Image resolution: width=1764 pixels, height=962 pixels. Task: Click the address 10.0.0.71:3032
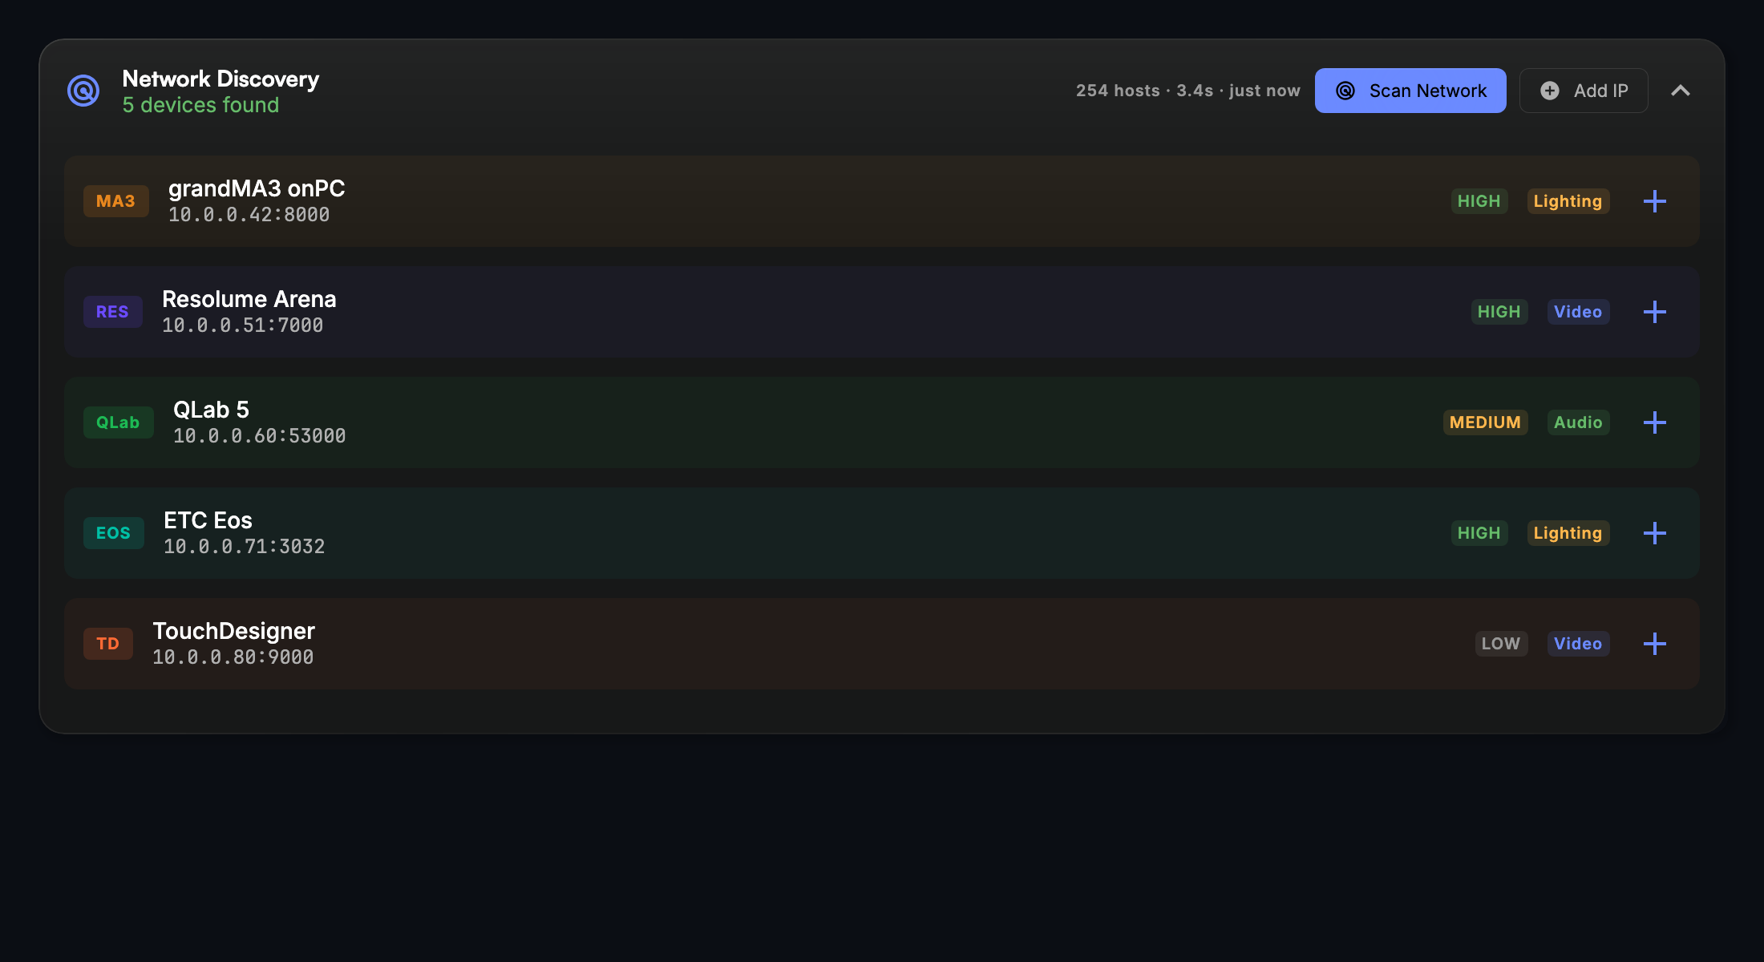pyautogui.click(x=245, y=547)
